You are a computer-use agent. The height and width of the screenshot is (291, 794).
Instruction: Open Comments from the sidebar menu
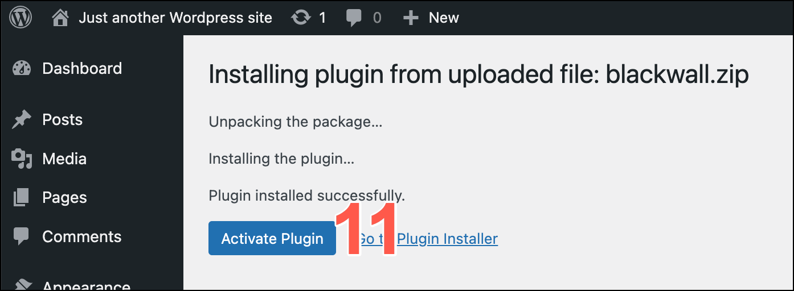tap(82, 237)
